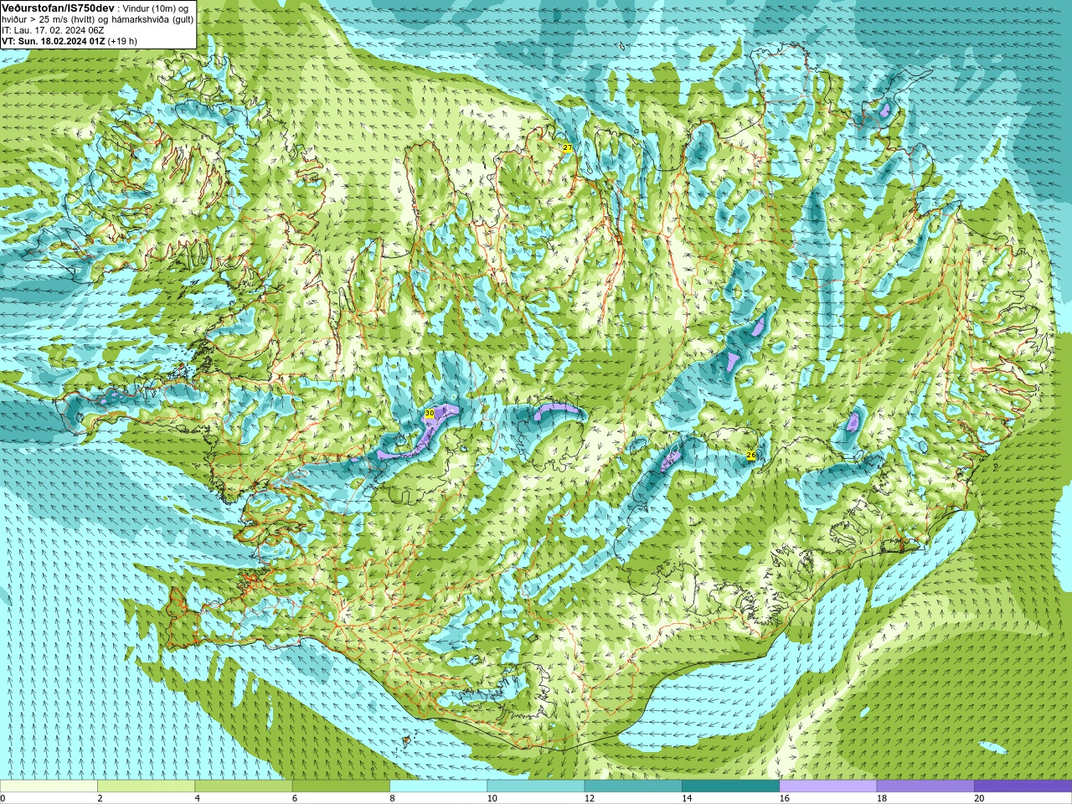Select the dark purple above-20 legend swatch

(1023, 786)
